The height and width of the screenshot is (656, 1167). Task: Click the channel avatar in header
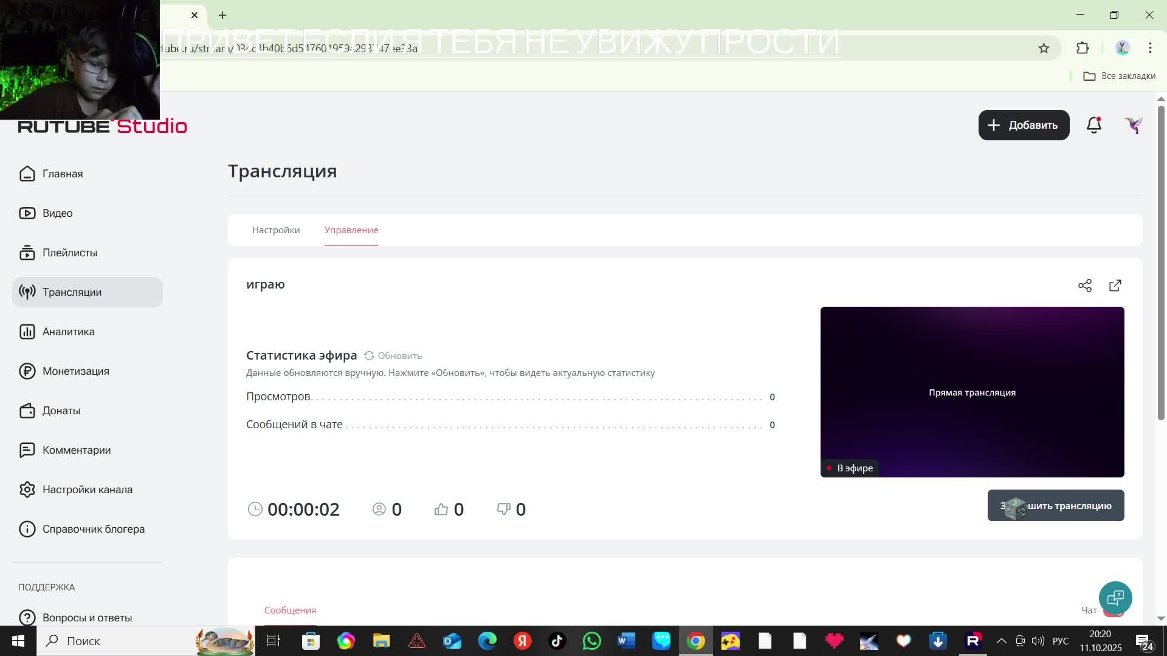pos(1134,125)
